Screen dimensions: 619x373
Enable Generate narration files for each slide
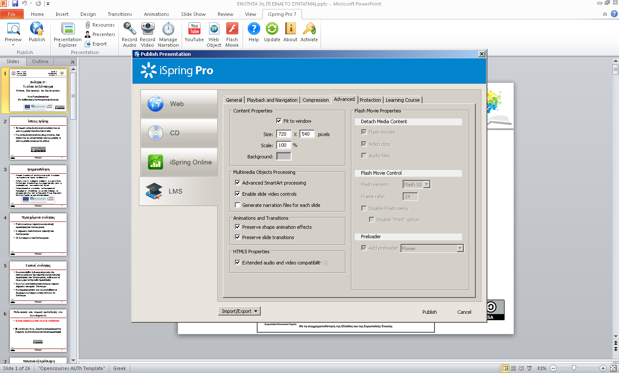[x=237, y=205]
